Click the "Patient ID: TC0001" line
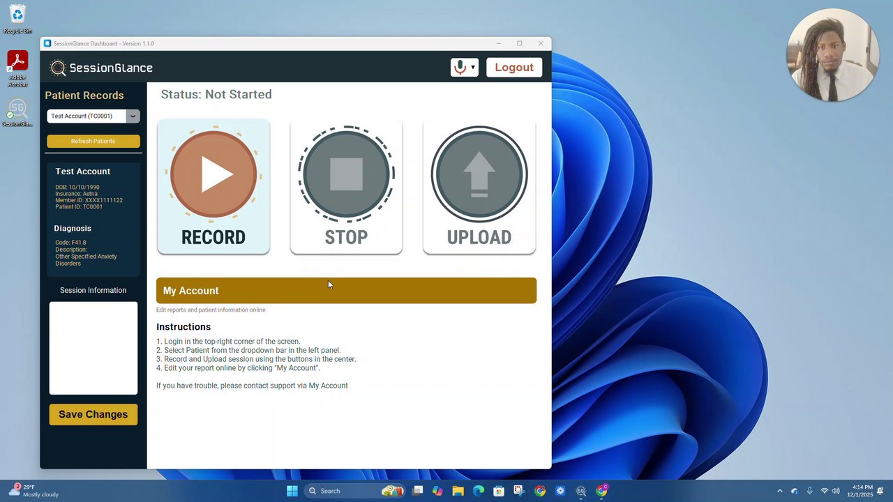This screenshot has width=893, height=502. coord(79,206)
